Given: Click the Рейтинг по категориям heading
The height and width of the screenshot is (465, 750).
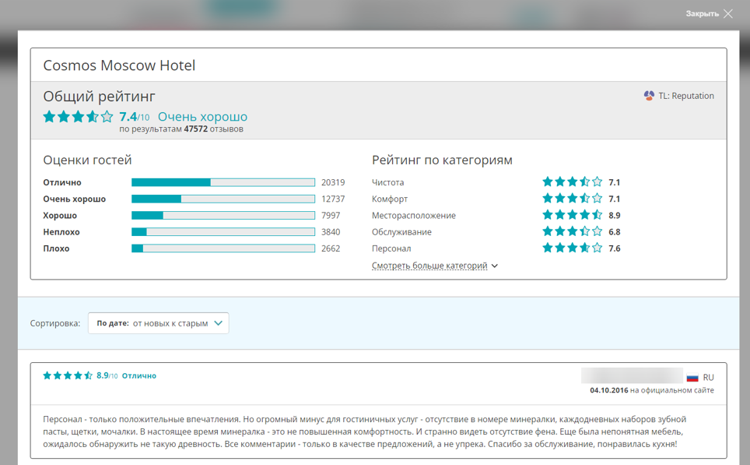Looking at the screenshot, I should (x=442, y=160).
